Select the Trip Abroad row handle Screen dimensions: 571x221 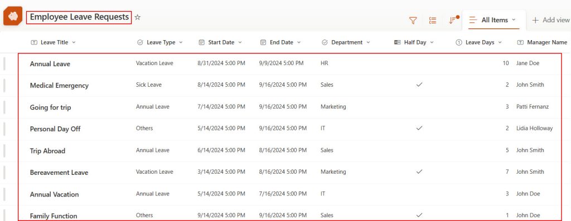click(4, 150)
